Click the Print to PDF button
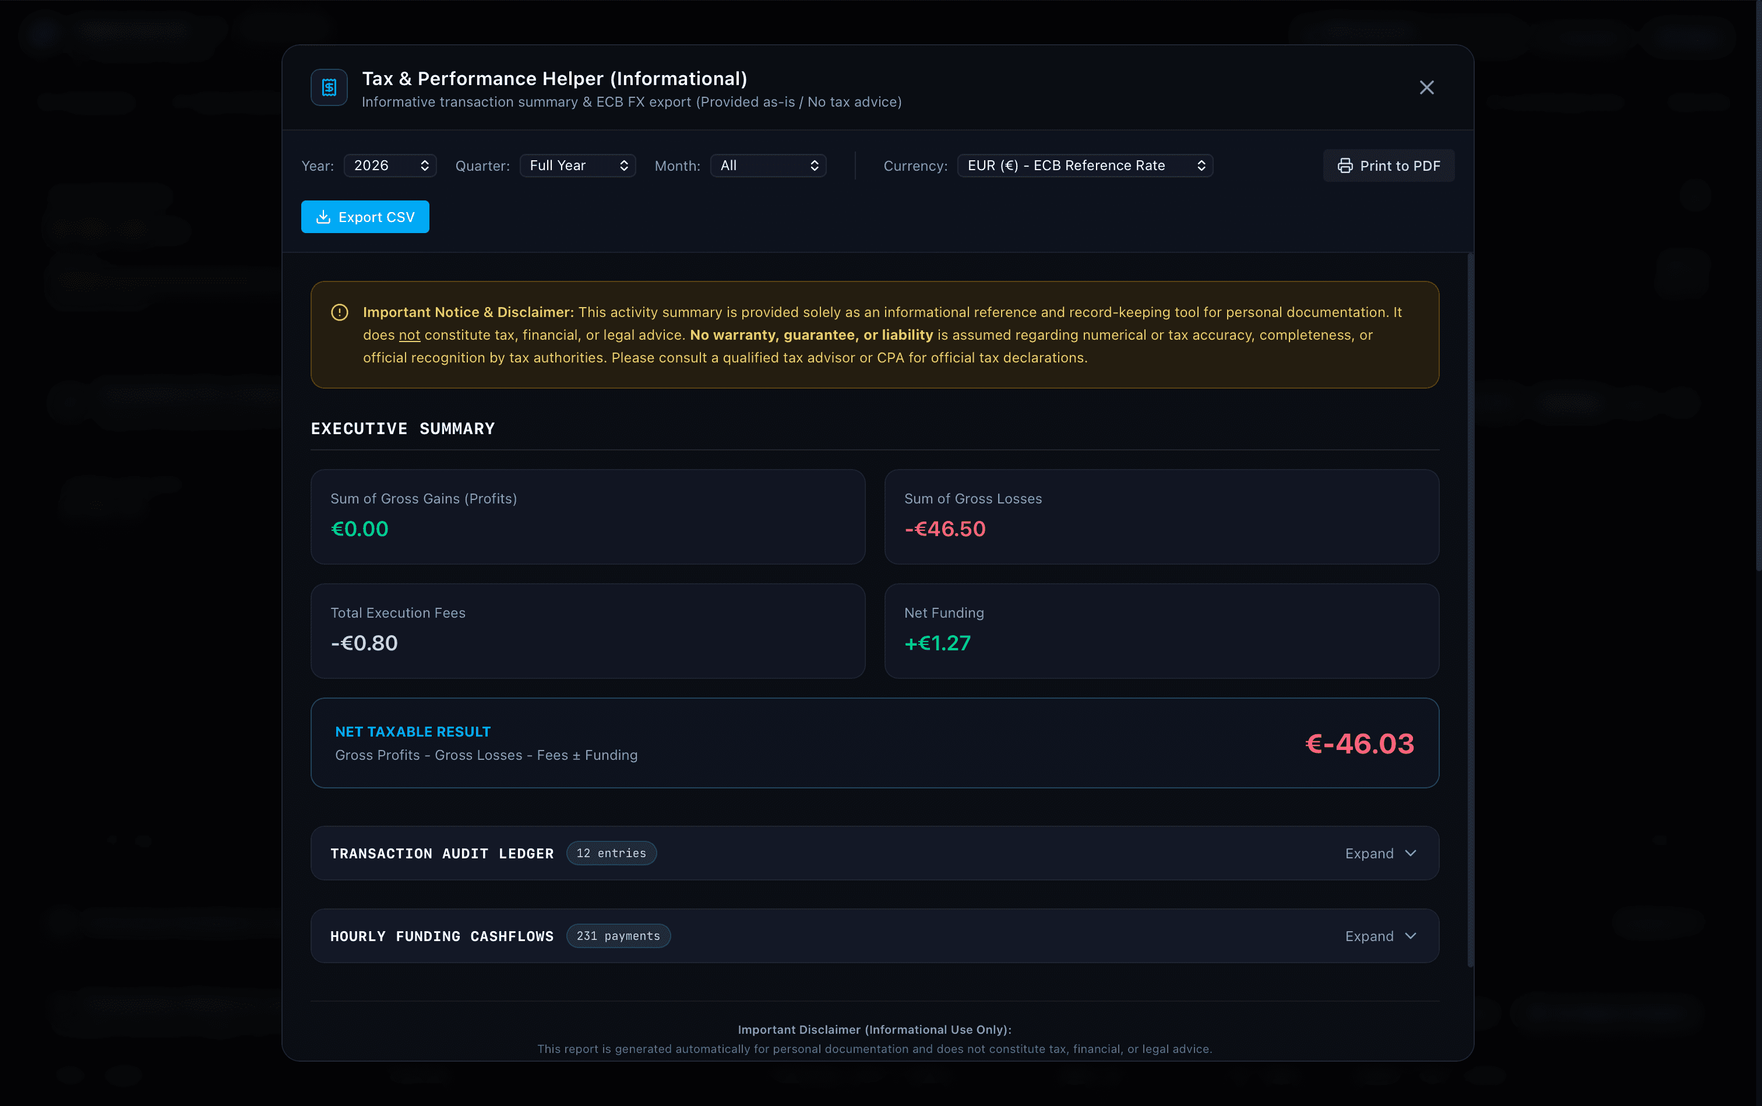 [1389, 166]
